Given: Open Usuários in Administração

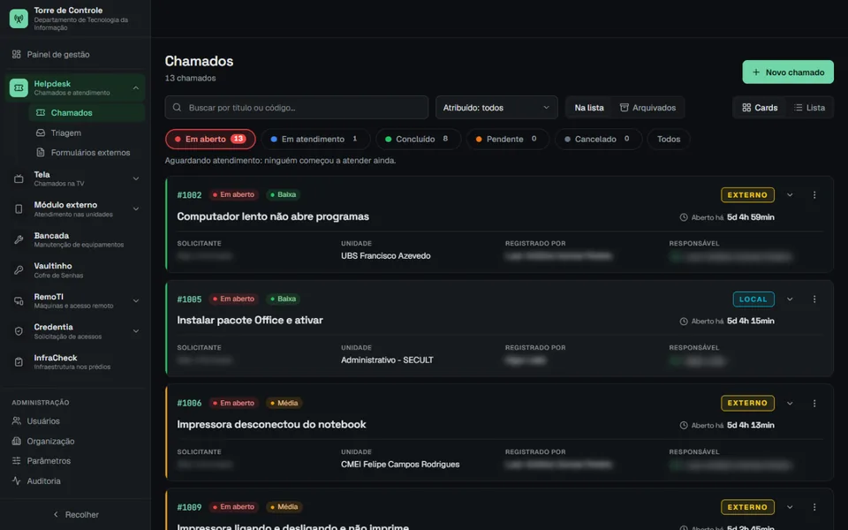Looking at the screenshot, I should [x=43, y=420].
